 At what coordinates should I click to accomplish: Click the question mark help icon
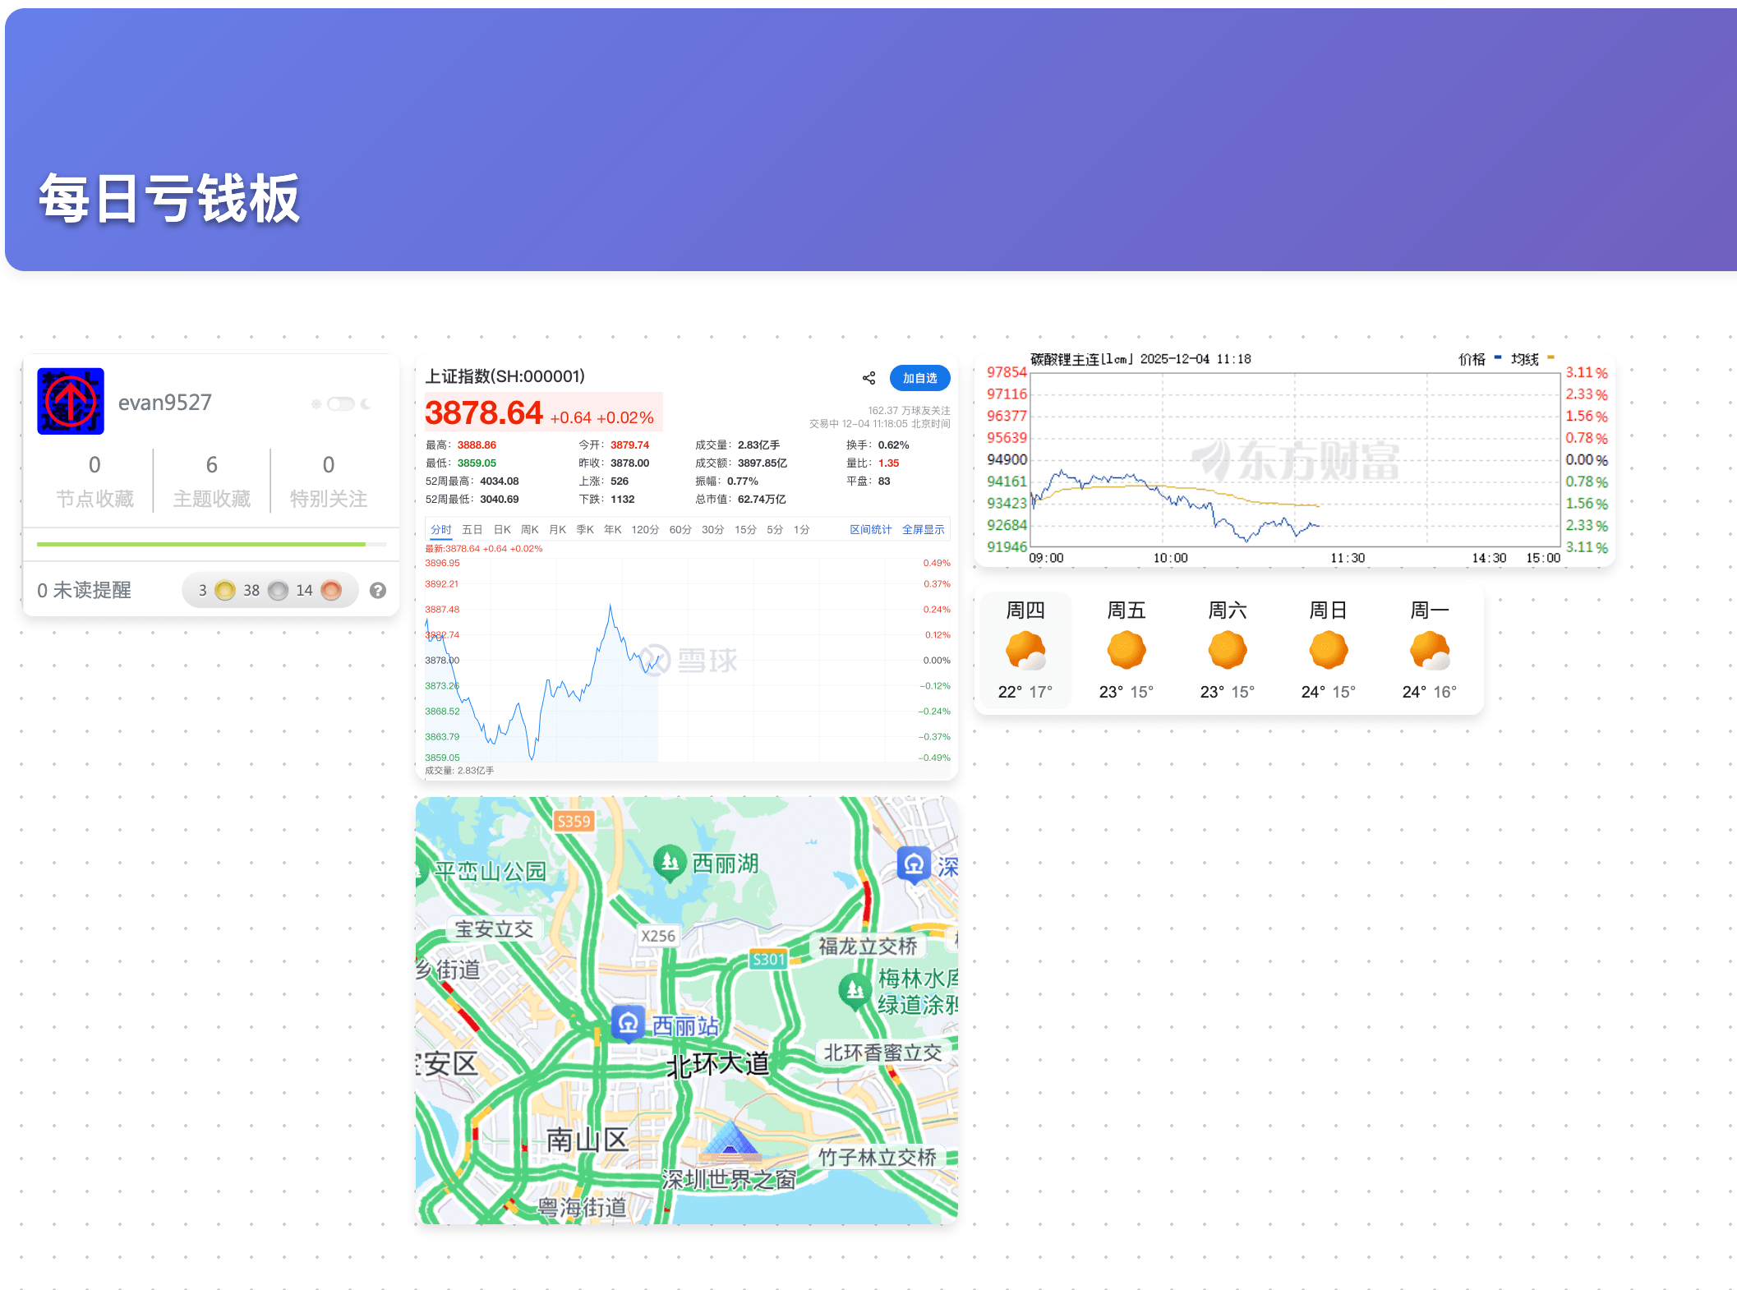click(x=378, y=590)
